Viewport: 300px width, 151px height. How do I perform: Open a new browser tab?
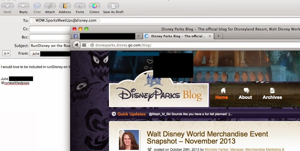(x=218, y=36)
